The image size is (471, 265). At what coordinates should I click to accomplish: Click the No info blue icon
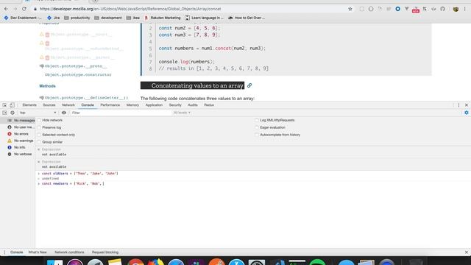[x=10, y=147]
